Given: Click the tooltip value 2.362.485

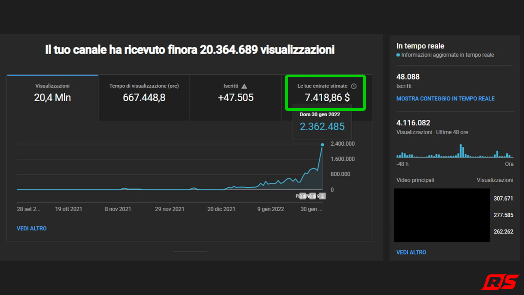Looking at the screenshot, I should (x=322, y=126).
